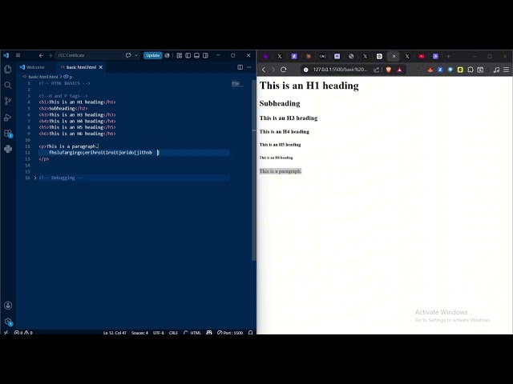Open the Brave Rewards triangle icon
This screenshot has width=513, height=384.
399,70
